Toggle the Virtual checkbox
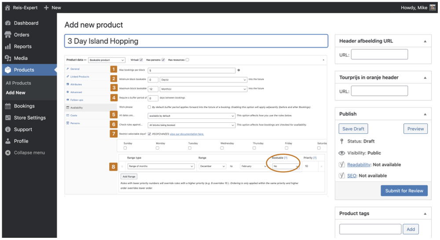The height and width of the screenshot is (240, 440). click(x=141, y=60)
